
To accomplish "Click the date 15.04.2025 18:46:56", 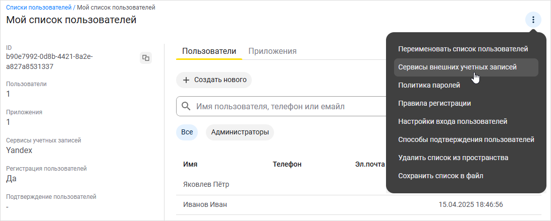I will click(x=472, y=204).
